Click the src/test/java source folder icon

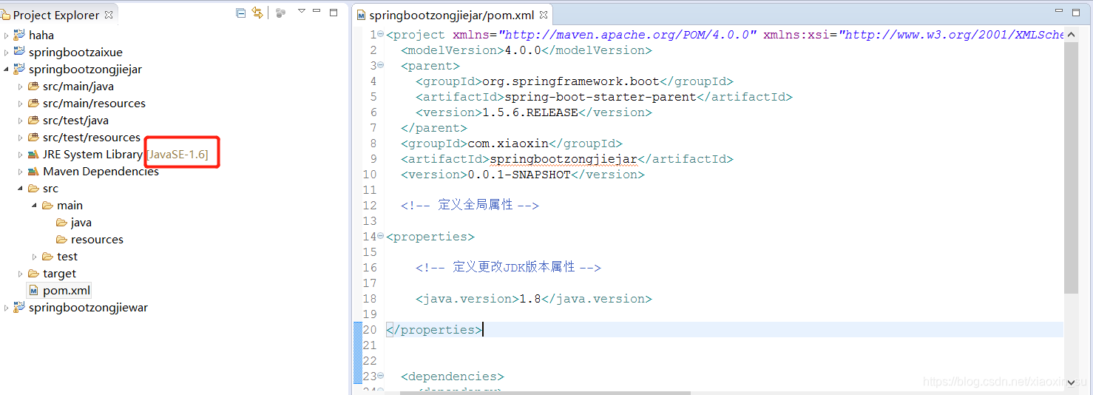click(33, 120)
